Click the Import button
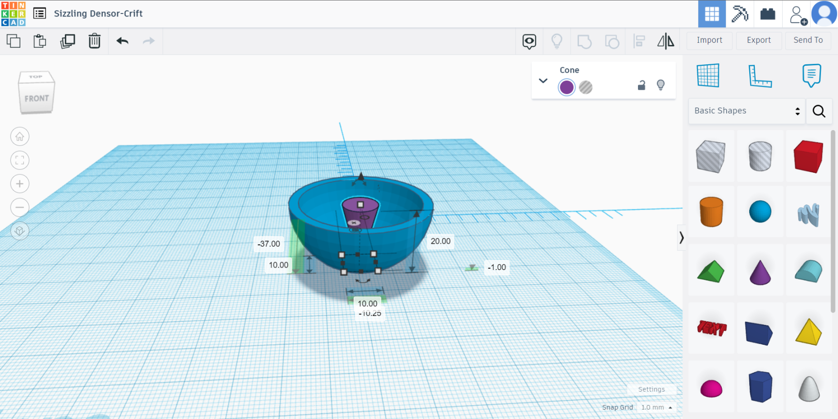Screen dimensions: 838x419 (x=709, y=40)
